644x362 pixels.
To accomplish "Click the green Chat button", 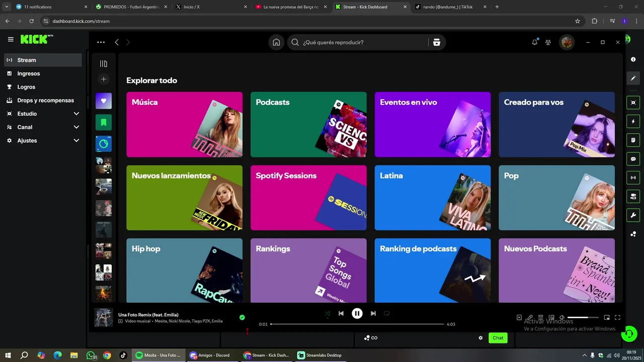I will coord(498,338).
